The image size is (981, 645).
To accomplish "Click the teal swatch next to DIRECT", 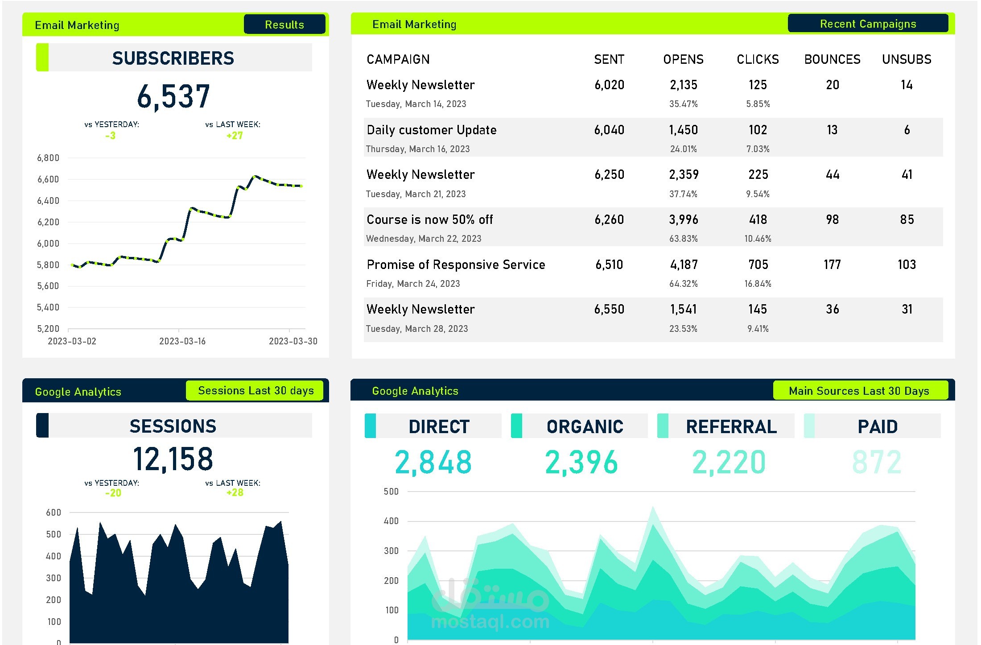I will 370,426.
